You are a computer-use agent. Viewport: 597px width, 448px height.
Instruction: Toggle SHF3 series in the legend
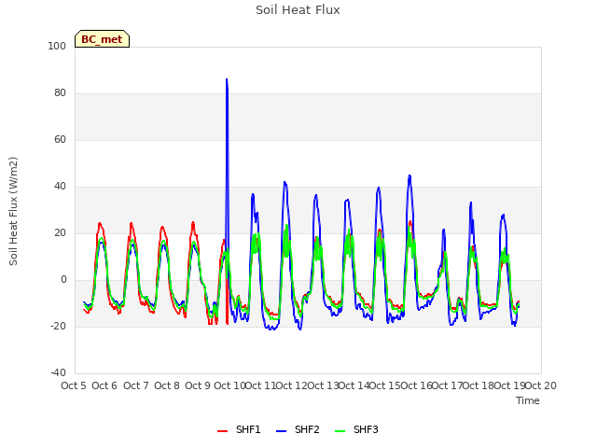point(356,429)
